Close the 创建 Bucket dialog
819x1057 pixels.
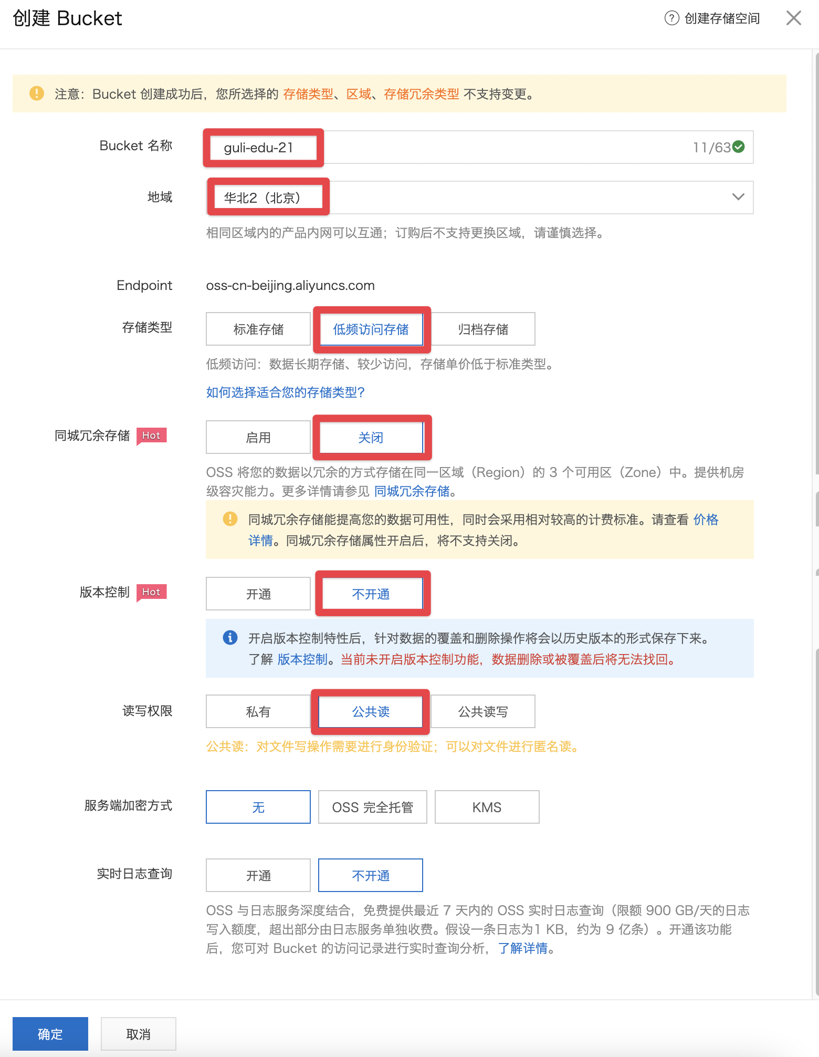click(x=793, y=18)
